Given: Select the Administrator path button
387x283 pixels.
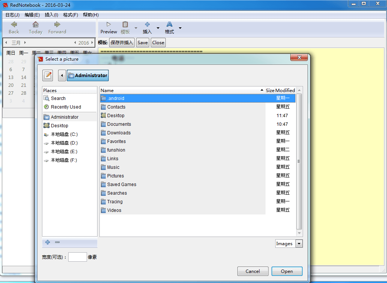Looking at the screenshot, I should pyautogui.click(x=88, y=75).
